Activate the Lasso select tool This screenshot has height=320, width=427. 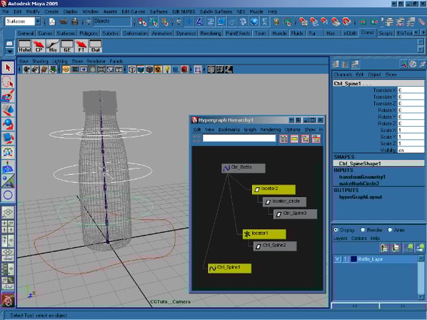pos(8,81)
